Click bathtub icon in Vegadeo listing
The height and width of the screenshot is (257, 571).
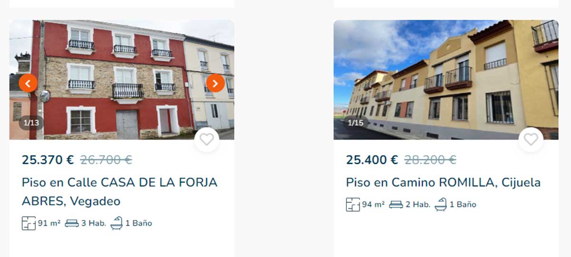(117, 223)
